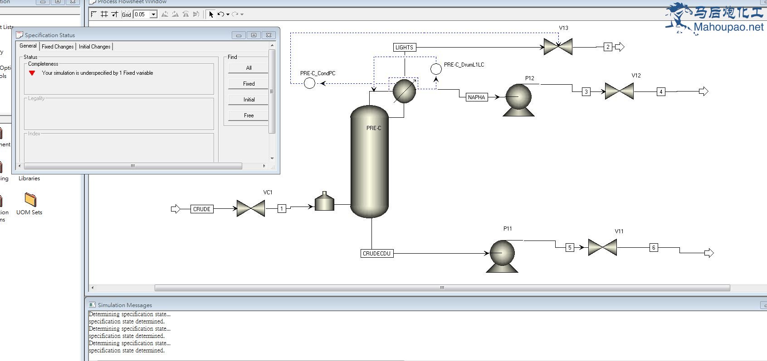Switch to the General tab
The height and width of the screenshot is (361, 767).
[x=28, y=46]
